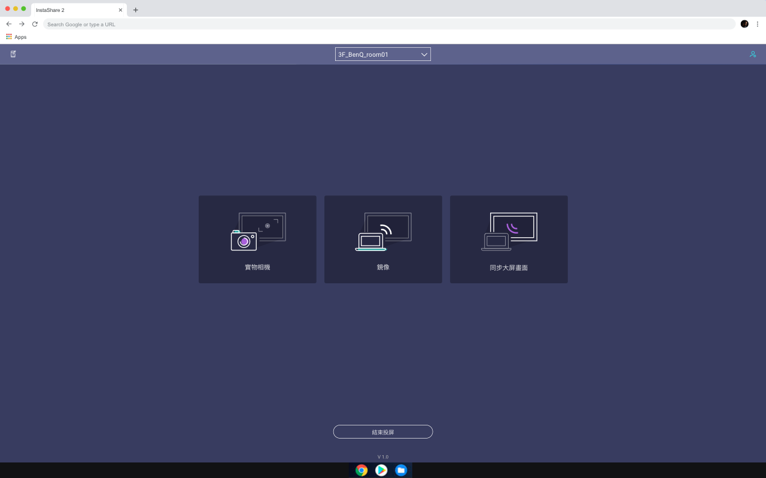Open a new browser tab
Viewport: 766px width, 478px height.
136,10
